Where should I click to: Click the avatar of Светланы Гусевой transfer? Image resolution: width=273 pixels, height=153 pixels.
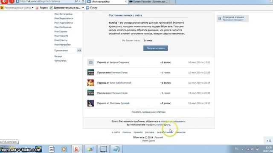click(91, 103)
